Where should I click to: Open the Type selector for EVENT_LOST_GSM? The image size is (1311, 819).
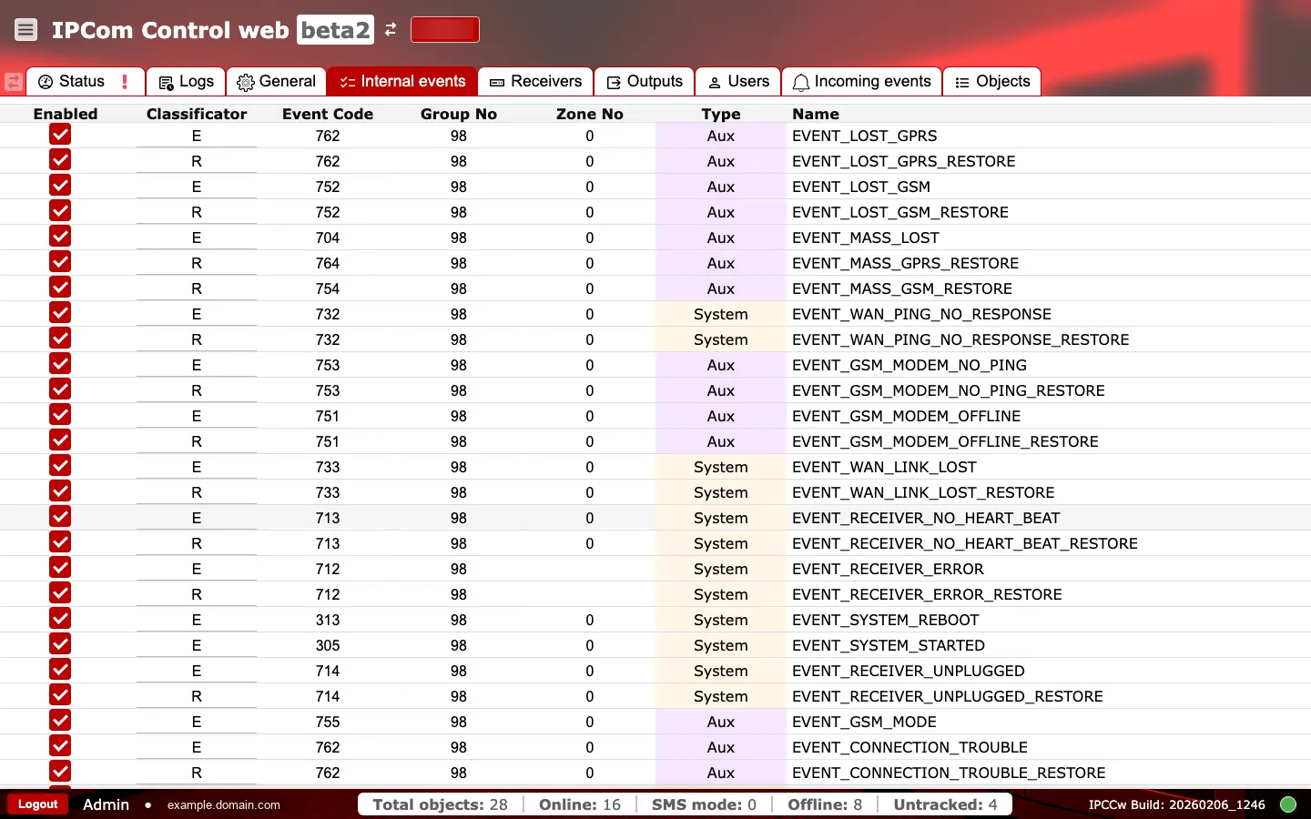[720, 187]
